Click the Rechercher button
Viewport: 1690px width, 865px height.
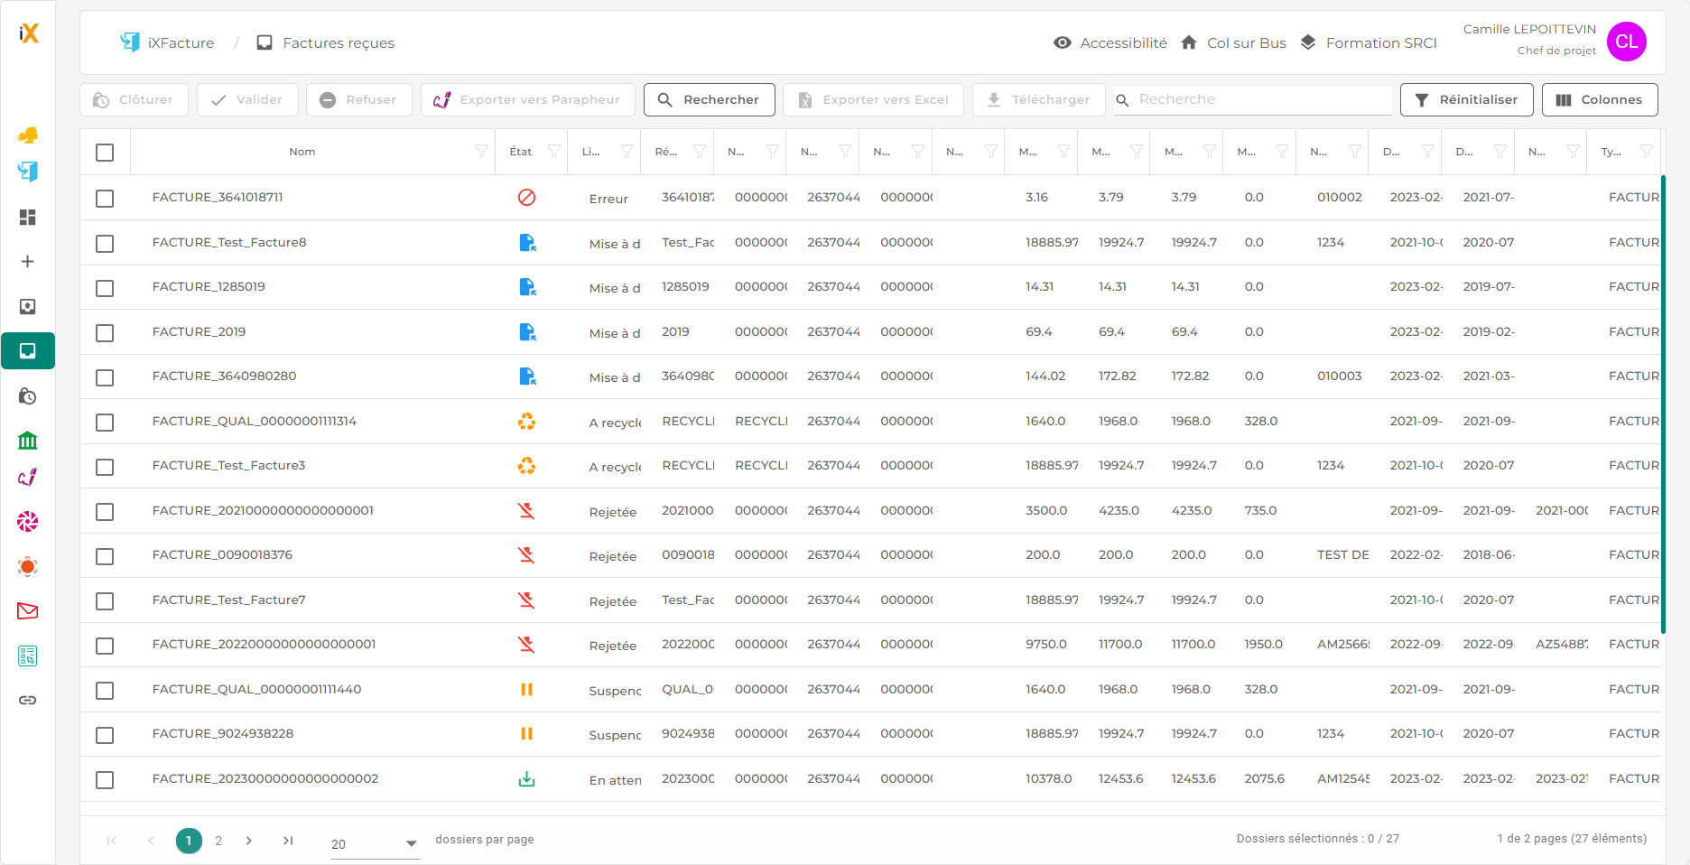tap(709, 99)
